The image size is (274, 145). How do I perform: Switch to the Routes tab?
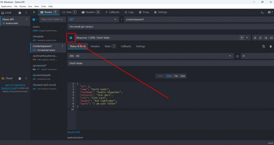click(48, 12)
